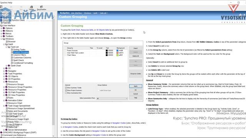
Task: Click the open-book icon beside Gantt
Action: [7, 44]
